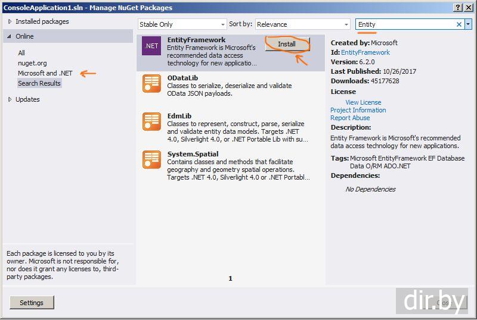The height and width of the screenshot is (320, 477).
Task: Expand the Updates section
Action: click(10, 99)
